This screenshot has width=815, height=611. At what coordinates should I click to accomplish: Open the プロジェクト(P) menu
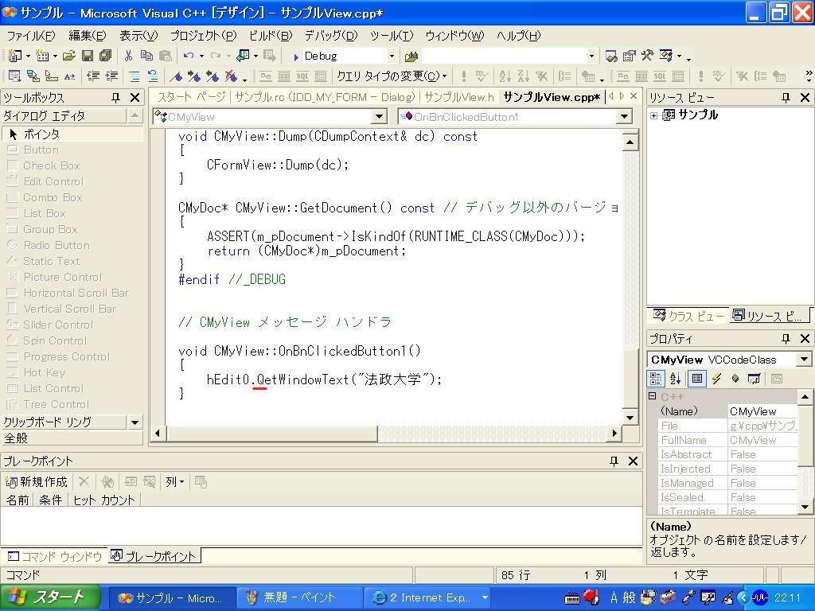203,35
